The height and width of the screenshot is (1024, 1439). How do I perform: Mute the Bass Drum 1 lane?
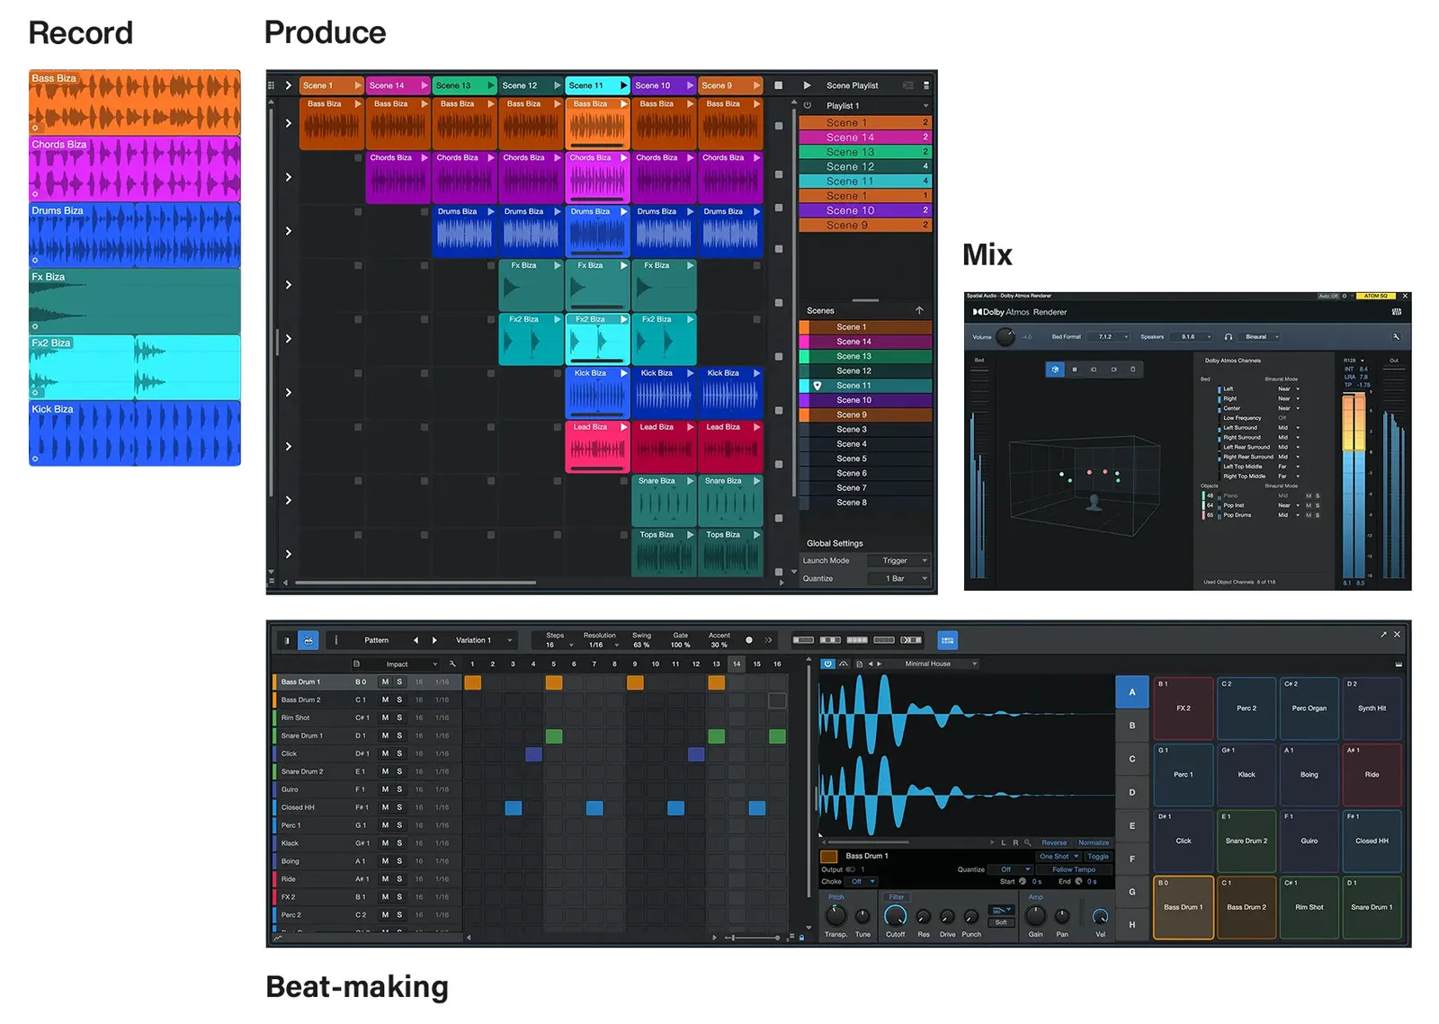coord(385,681)
